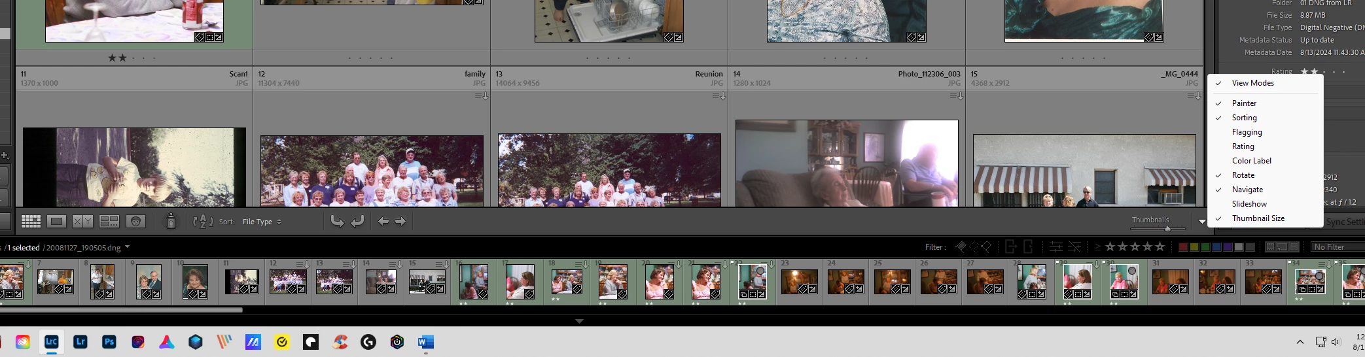
Task: Toggle Rotate in toolbar menu
Action: click(1266, 175)
